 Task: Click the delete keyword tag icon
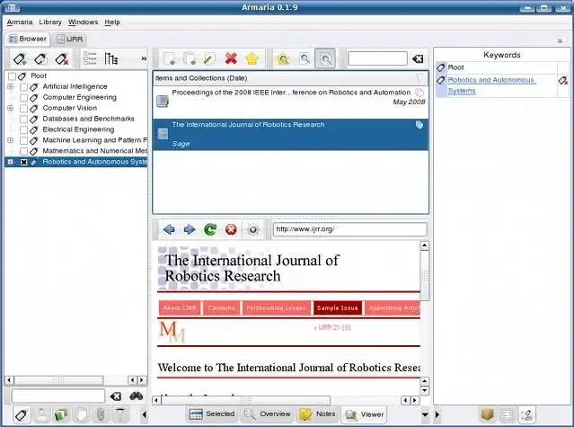click(62, 59)
